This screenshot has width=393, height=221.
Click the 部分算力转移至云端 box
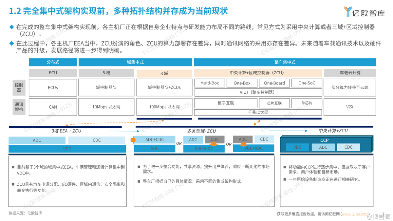click(x=349, y=87)
